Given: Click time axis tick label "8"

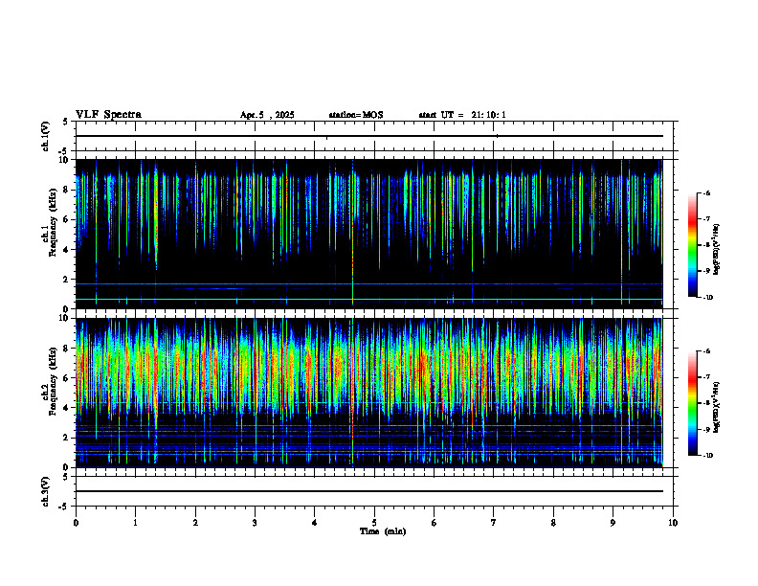Looking at the screenshot, I should pyautogui.click(x=553, y=523).
